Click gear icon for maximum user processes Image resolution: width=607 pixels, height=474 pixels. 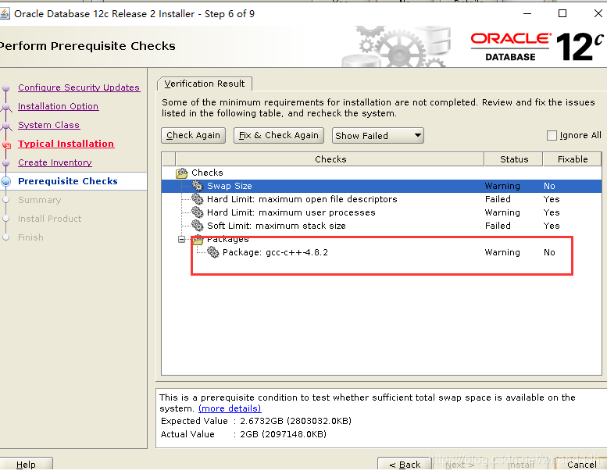click(x=198, y=212)
